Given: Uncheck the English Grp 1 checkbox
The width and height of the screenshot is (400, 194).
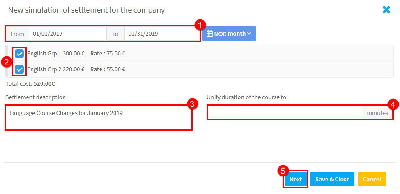Looking at the screenshot, I should (19, 54).
